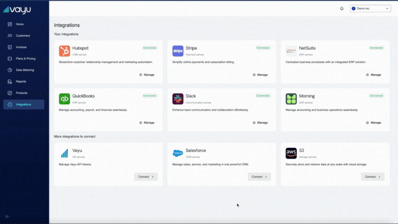Screen dimensions: 398x224
Task: Open the Demo inc. account dropdown
Action: tap(371, 9)
